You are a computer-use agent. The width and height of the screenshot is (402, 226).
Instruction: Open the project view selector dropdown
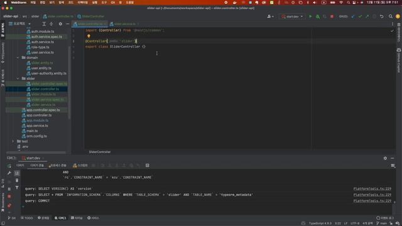[19, 24]
